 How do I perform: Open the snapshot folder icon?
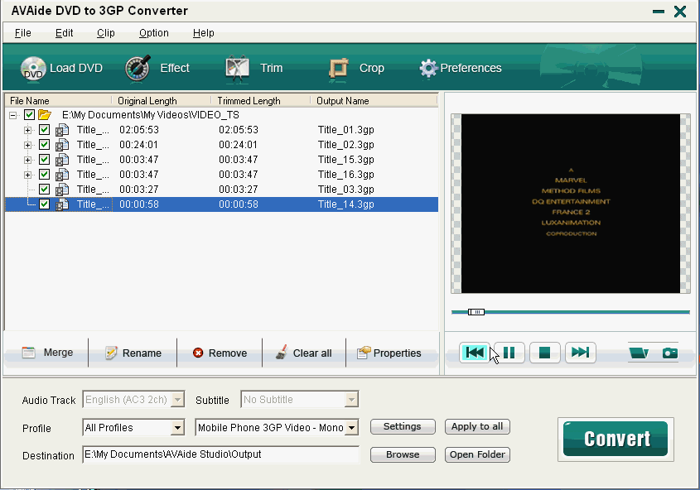[x=638, y=353]
